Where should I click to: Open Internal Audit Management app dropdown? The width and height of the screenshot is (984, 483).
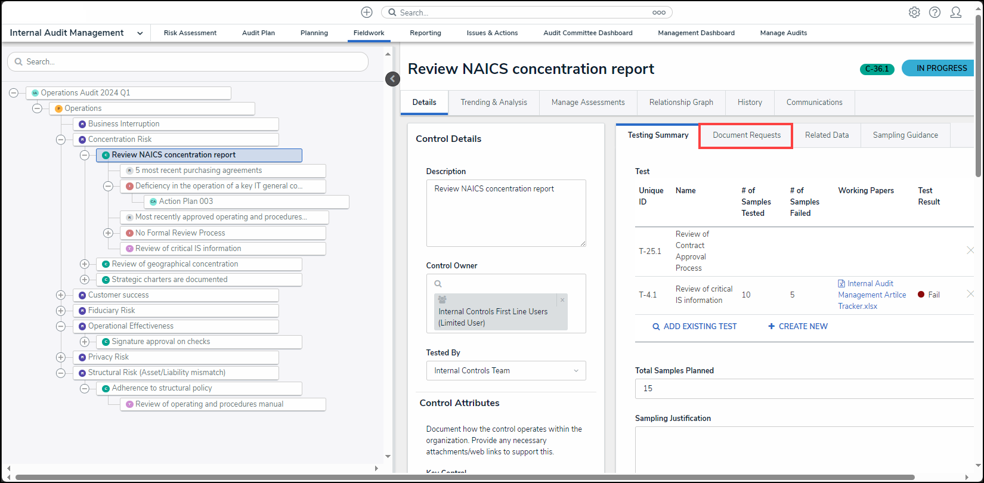pos(140,33)
